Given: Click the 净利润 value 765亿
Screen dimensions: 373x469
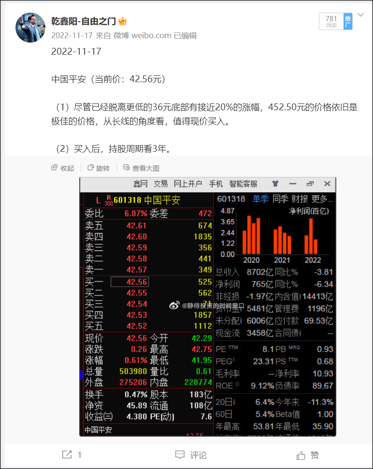Looking at the screenshot, I should point(262,284).
